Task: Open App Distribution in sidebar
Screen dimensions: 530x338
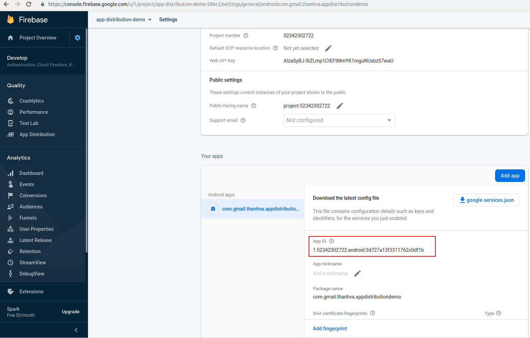Action: [x=37, y=134]
